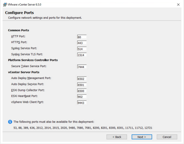
Task: Click the VMware vCenter Server 6.5.0 title text
Action: coord(24,5)
